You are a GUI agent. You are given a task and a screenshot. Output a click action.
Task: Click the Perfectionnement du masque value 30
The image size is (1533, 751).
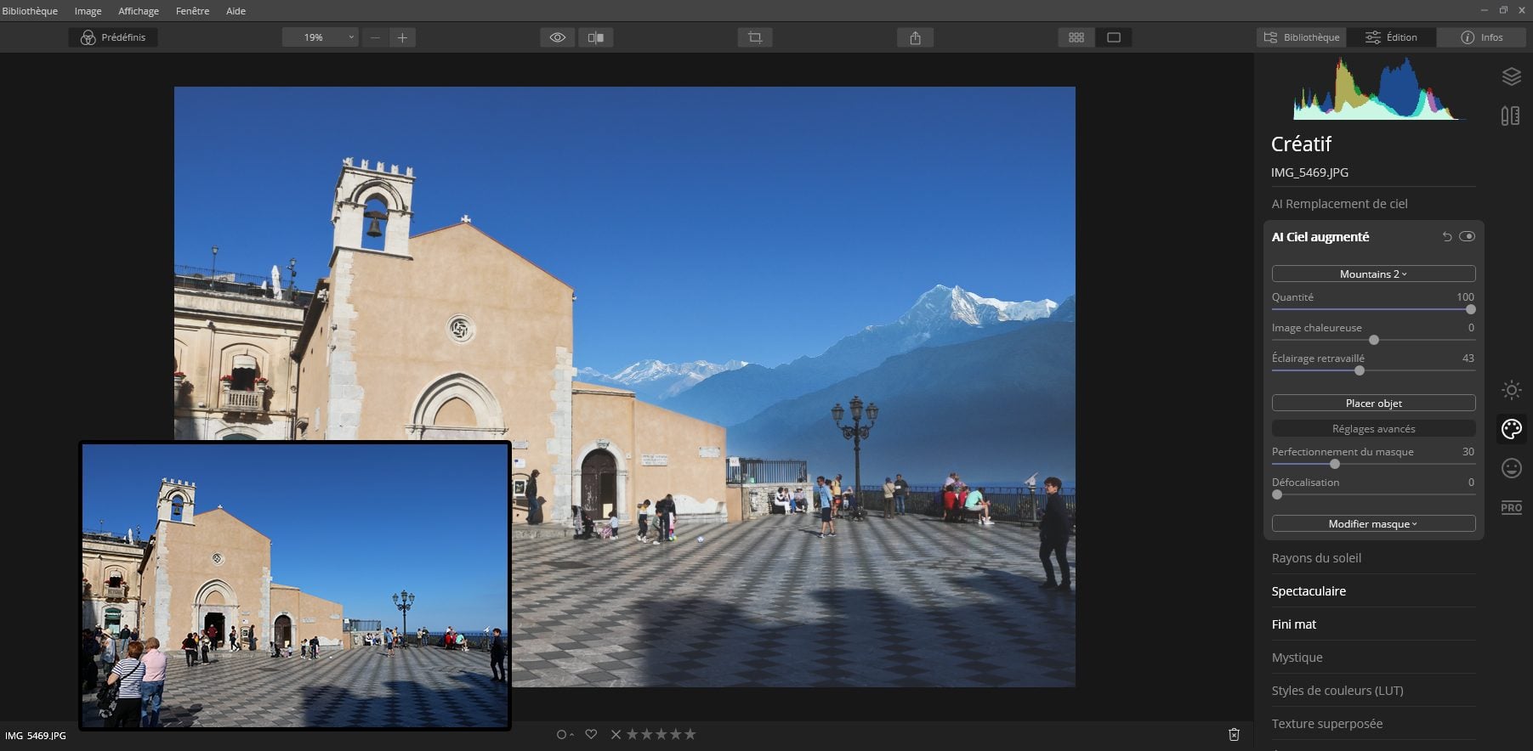[x=1468, y=452]
